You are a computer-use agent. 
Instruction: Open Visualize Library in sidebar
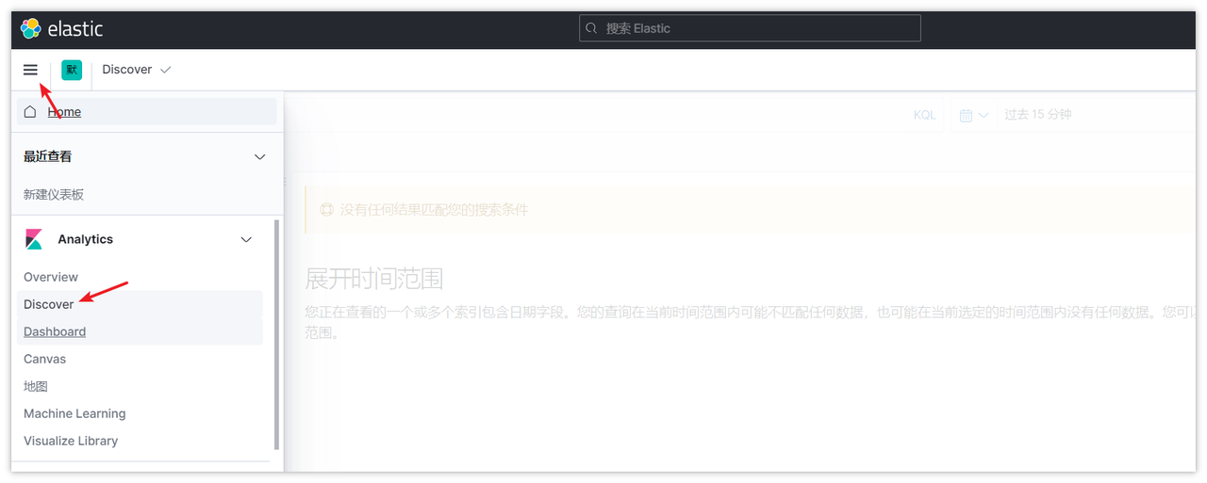(71, 441)
